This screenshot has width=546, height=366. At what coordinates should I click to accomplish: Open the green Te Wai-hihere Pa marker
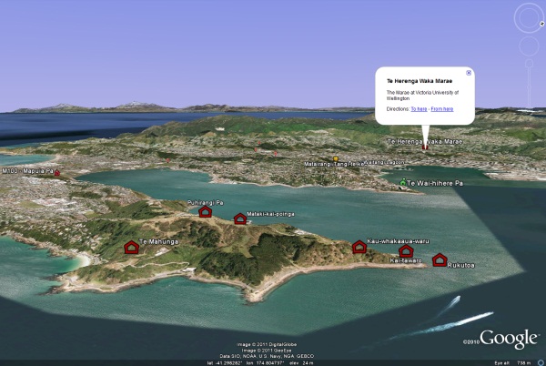click(x=402, y=184)
